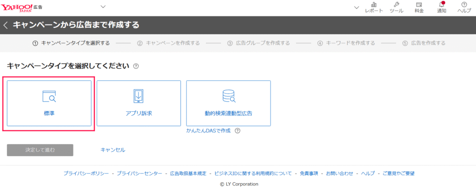Click the かんたんDASで作成 link
The image size is (476, 191).
(x=209, y=131)
